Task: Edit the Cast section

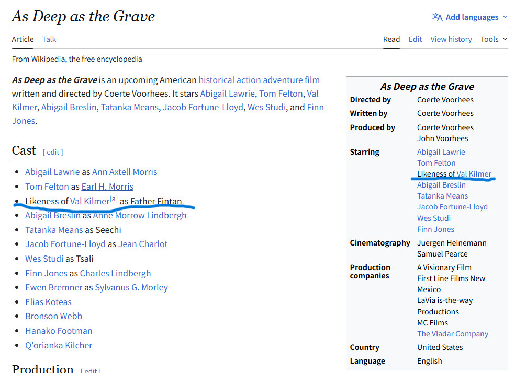Action: point(53,152)
